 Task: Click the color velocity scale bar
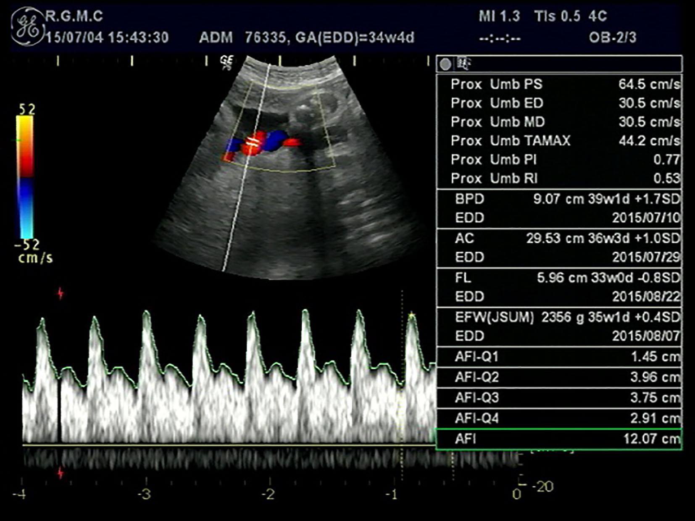(25, 176)
